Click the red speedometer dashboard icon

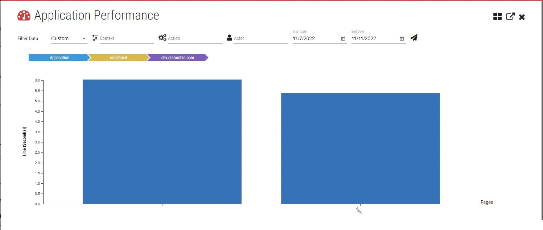point(24,16)
